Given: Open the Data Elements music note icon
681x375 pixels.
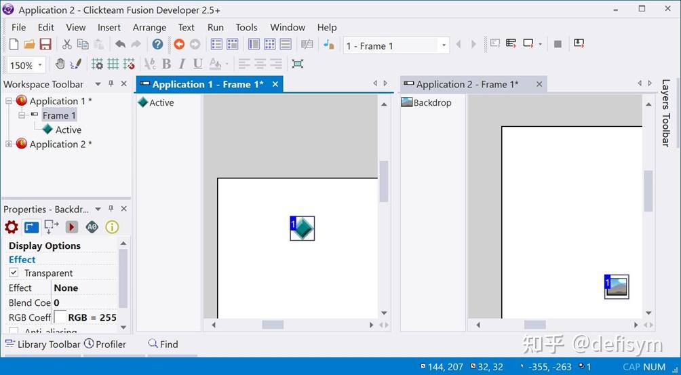Looking at the screenshot, I should click(329, 44).
